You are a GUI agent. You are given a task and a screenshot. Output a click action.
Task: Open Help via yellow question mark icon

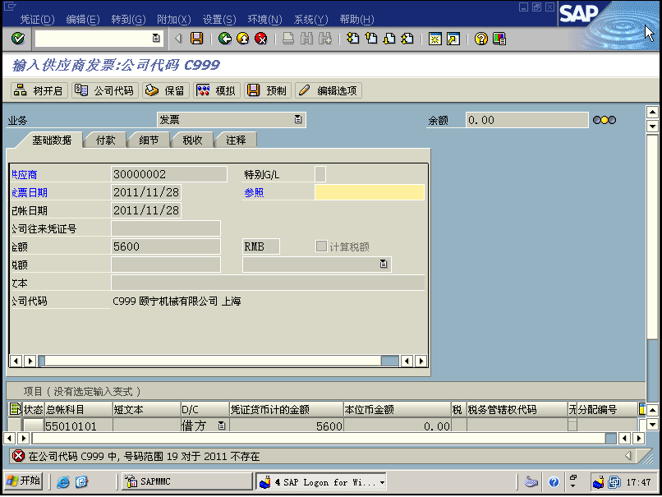pyautogui.click(x=481, y=39)
